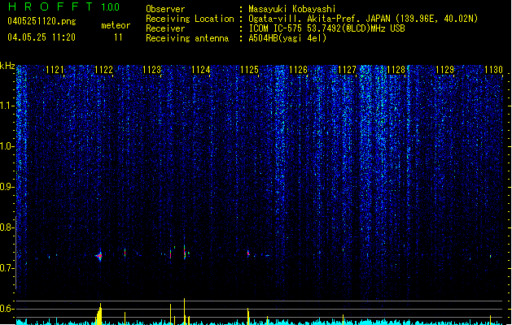The width and height of the screenshot is (512, 325).
Task: Click the 0.9 frequency axis label
Action: [7, 187]
